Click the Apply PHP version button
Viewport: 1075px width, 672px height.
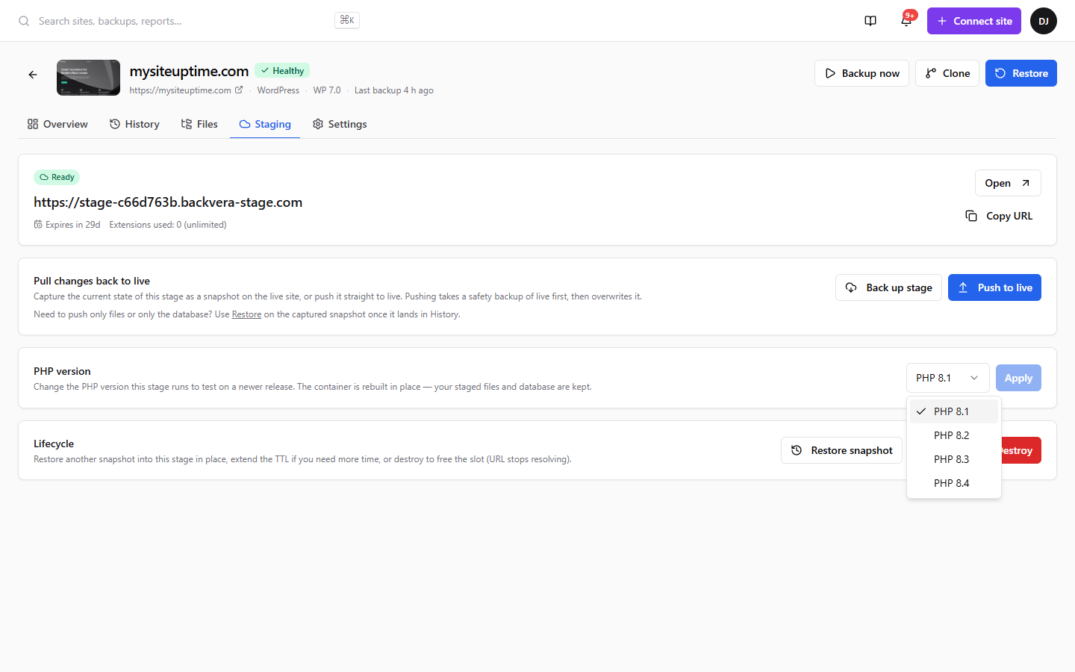click(x=1018, y=378)
